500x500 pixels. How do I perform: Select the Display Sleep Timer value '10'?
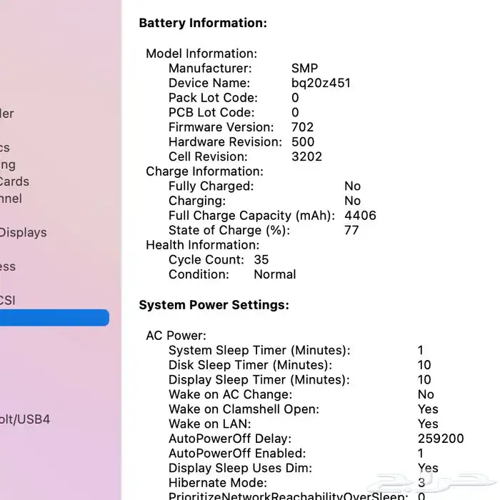click(424, 380)
